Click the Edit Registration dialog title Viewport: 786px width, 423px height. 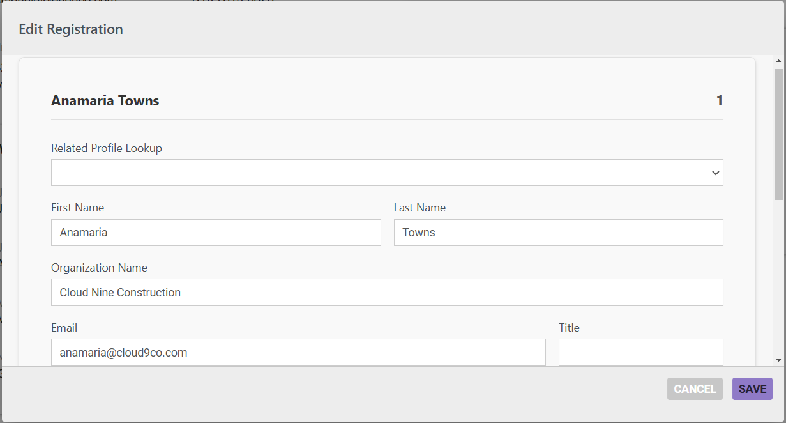(71, 29)
